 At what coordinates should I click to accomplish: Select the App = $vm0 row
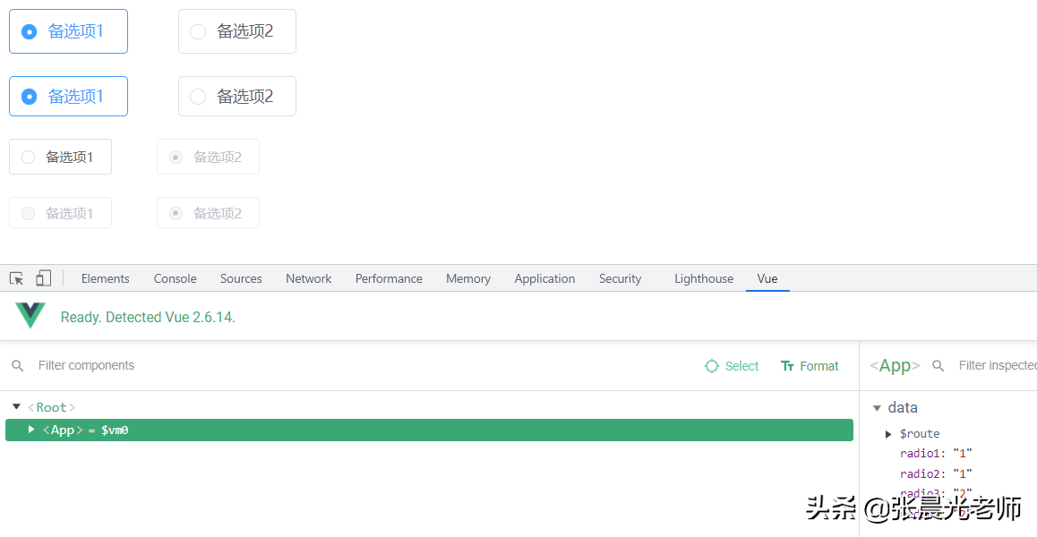pyautogui.click(x=429, y=430)
